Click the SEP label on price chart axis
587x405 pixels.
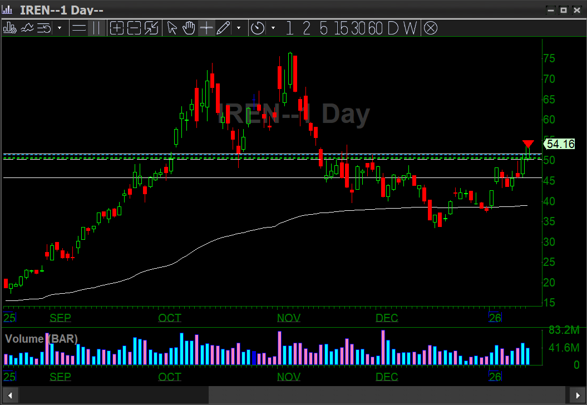pyautogui.click(x=60, y=318)
